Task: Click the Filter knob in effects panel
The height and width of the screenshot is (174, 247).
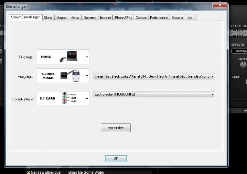Action: [243, 65]
